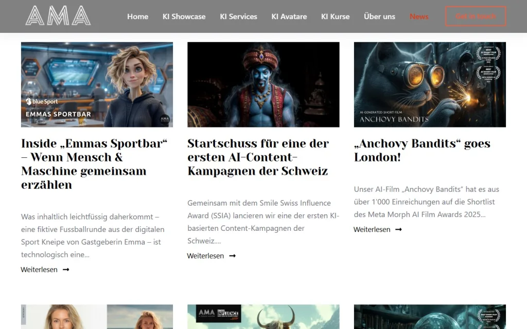Click Weiterlesen under the Anchovy Bandits excerpt
527x329 pixels.
pos(372,229)
